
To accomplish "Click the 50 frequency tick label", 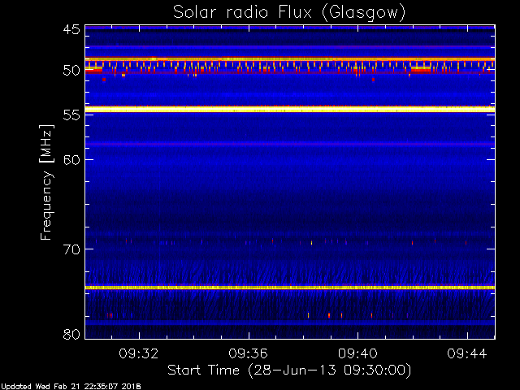I will [71, 71].
